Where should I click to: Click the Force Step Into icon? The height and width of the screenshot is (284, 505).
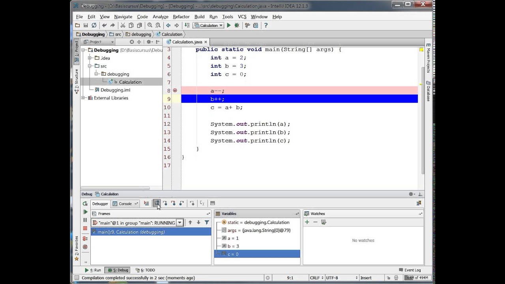(x=173, y=203)
